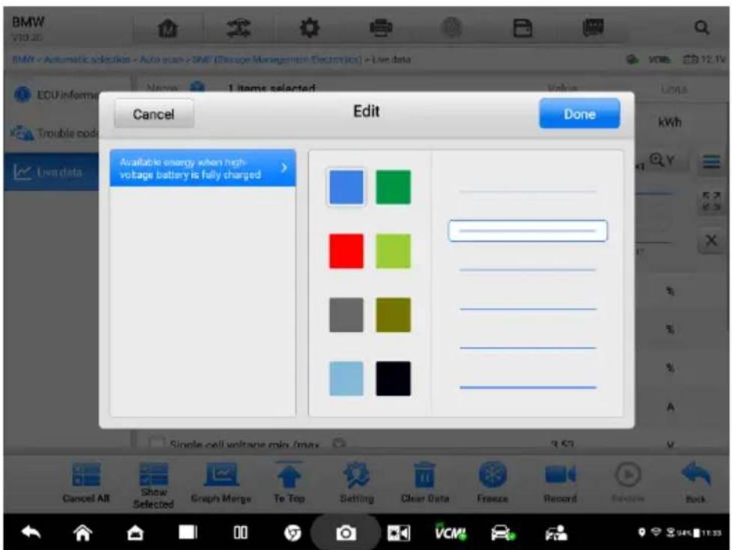
Task: Choose the red color swatch
Action: coord(346,252)
